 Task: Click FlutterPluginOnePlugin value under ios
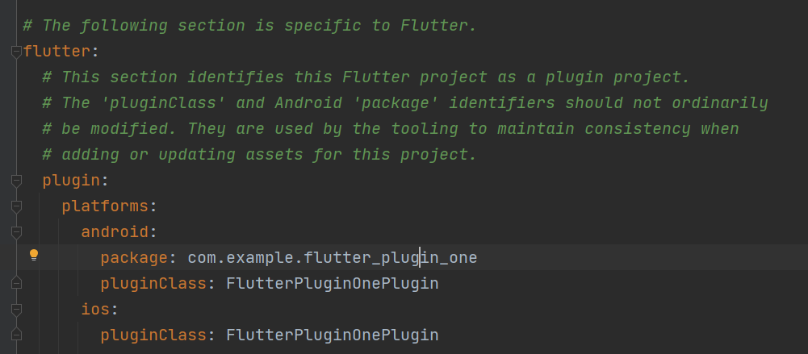pyautogui.click(x=333, y=335)
